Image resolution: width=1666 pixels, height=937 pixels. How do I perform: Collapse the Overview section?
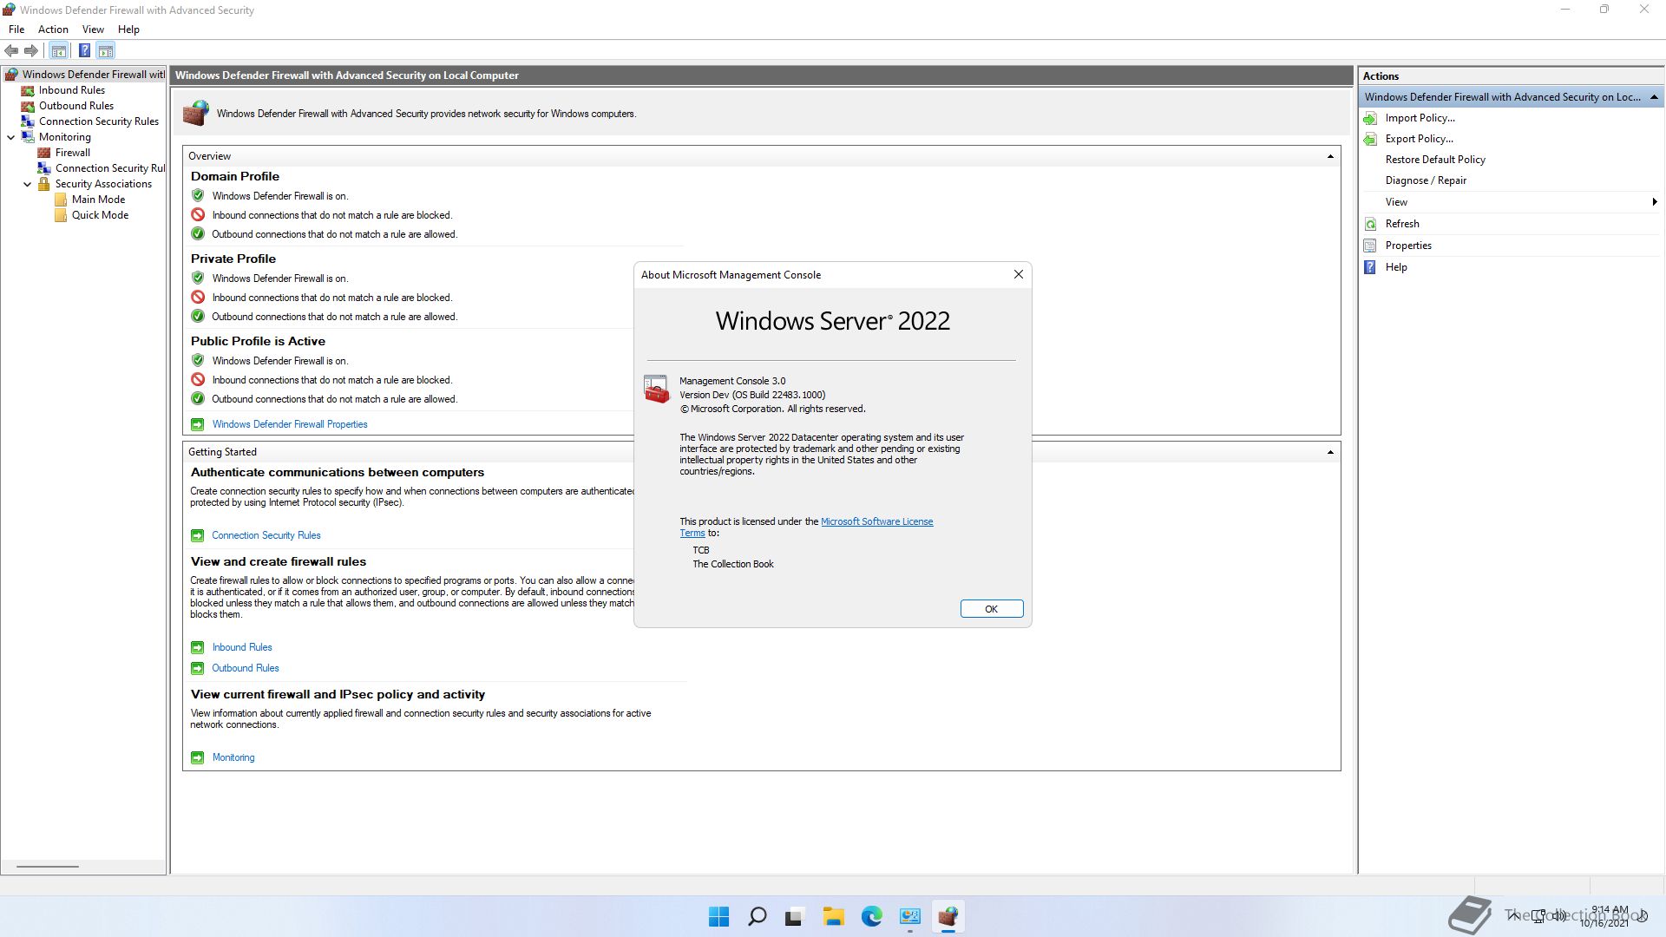point(1330,156)
